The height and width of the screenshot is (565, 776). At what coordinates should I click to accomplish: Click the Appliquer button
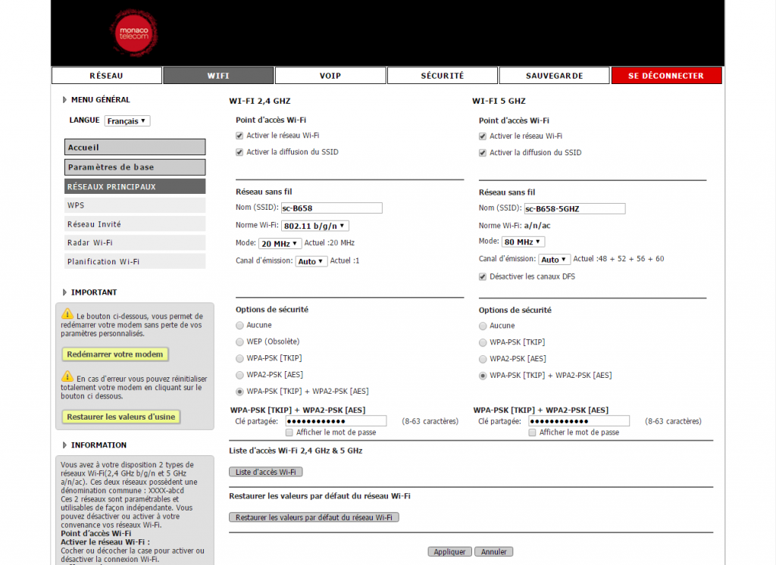449,551
